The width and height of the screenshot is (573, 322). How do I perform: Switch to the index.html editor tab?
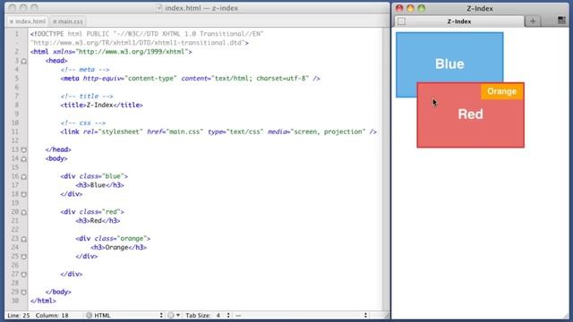tap(28, 21)
